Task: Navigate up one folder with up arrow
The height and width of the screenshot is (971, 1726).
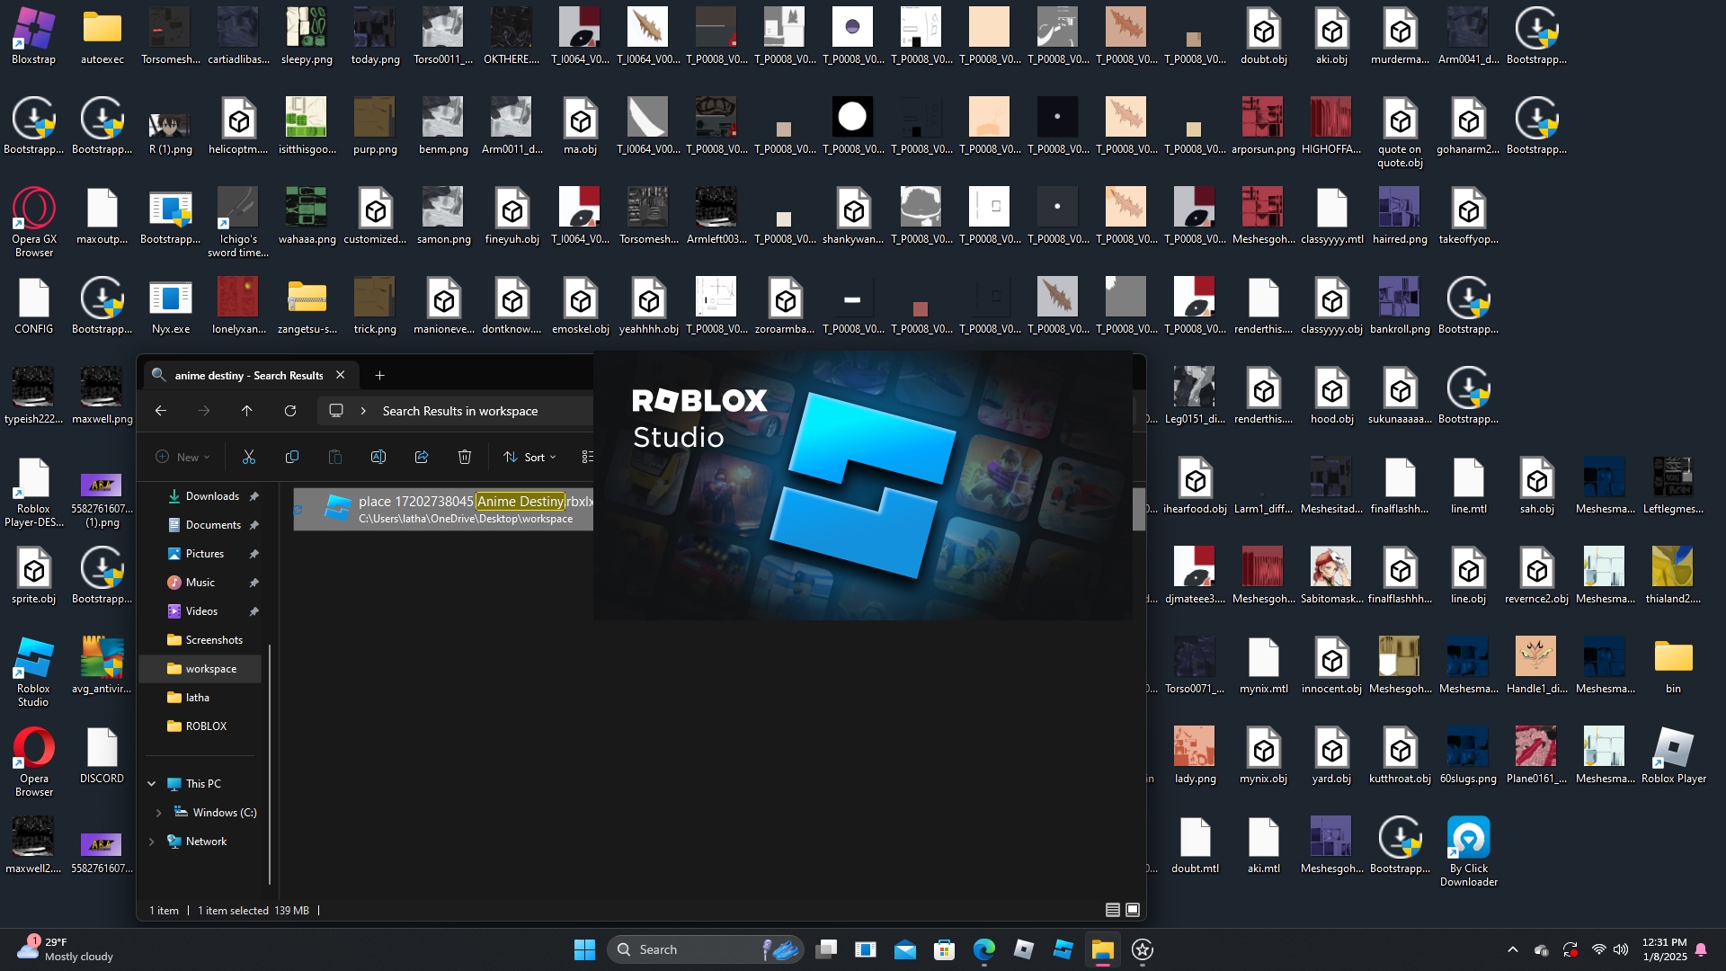Action: point(247,411)
